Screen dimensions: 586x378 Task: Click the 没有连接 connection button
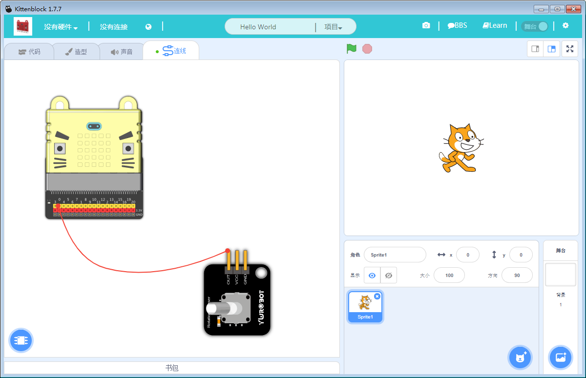click(114, 27)
